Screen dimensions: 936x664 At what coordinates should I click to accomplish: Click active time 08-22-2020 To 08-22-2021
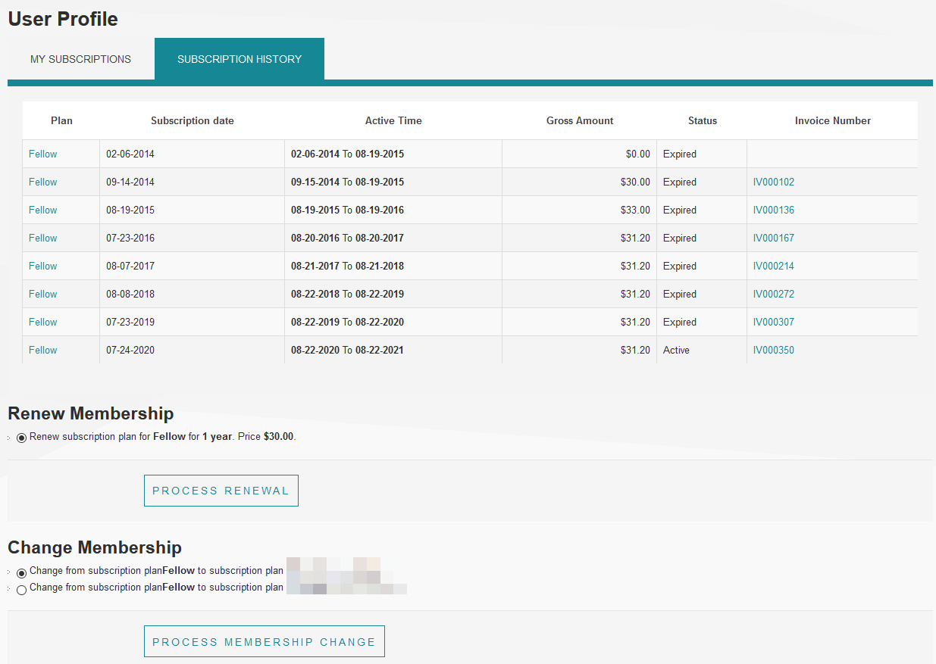click(347, 350)
